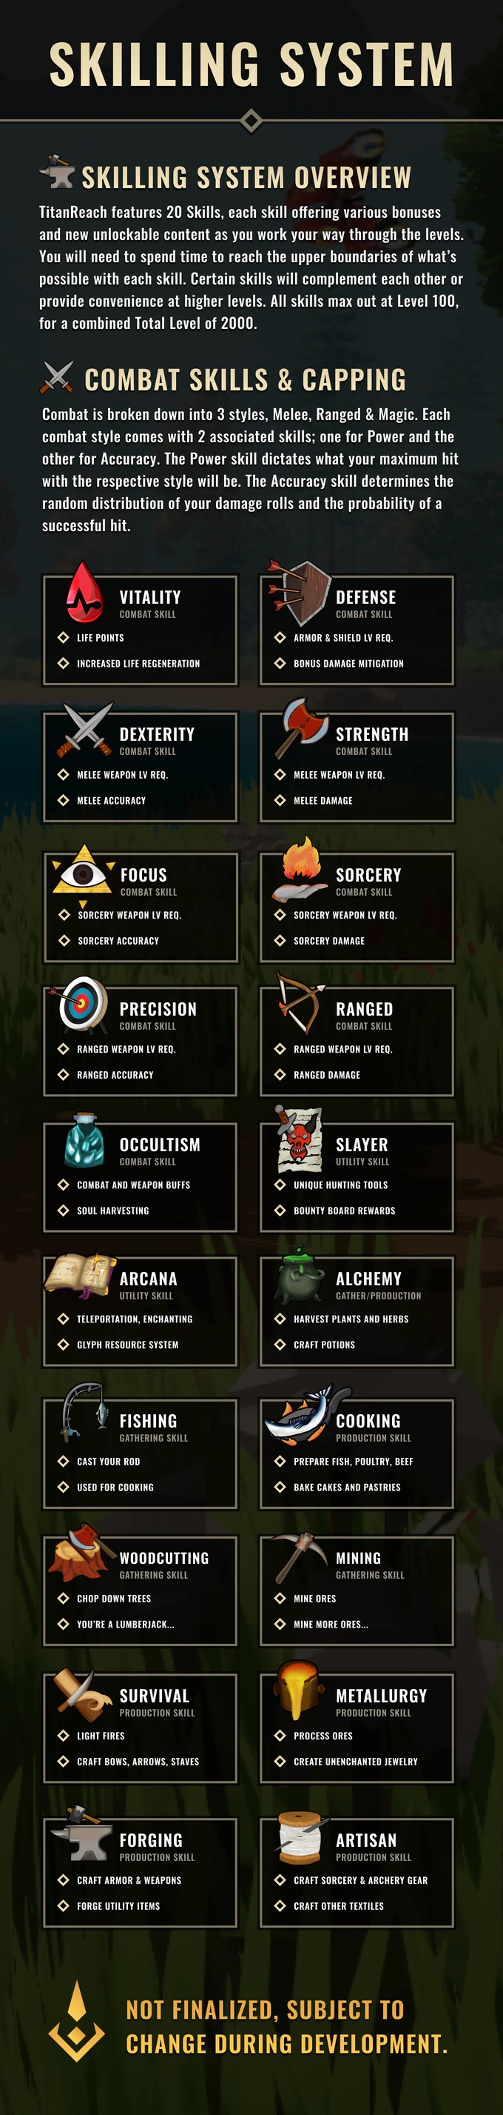Image resolution: width=503 pixels, height=2115 pixels.
Task: Click the Combat Skills & Capping heading
Action: (245, 379)
